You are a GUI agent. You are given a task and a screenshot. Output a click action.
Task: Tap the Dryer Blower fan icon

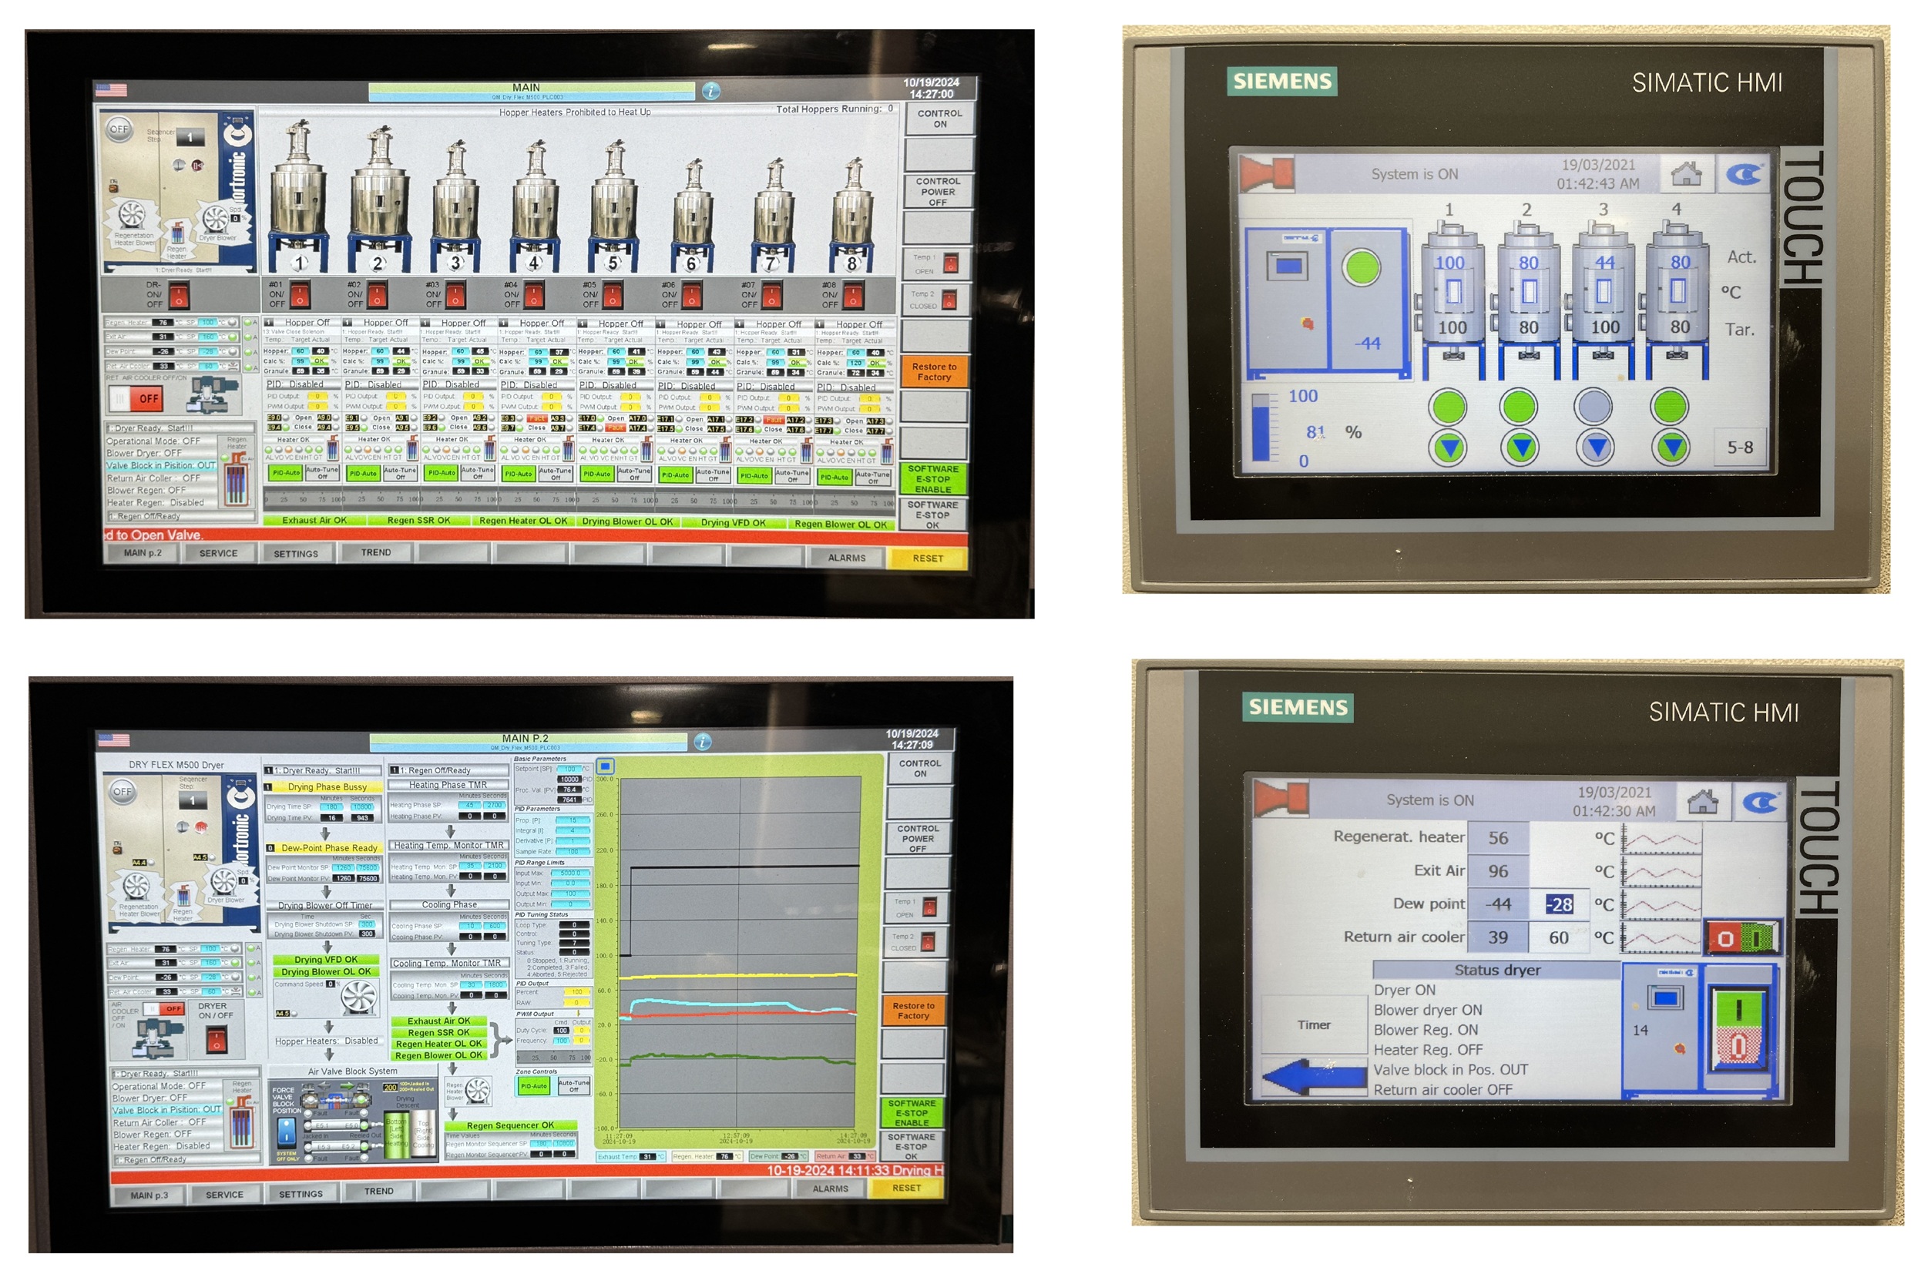(x=215, y=218)
